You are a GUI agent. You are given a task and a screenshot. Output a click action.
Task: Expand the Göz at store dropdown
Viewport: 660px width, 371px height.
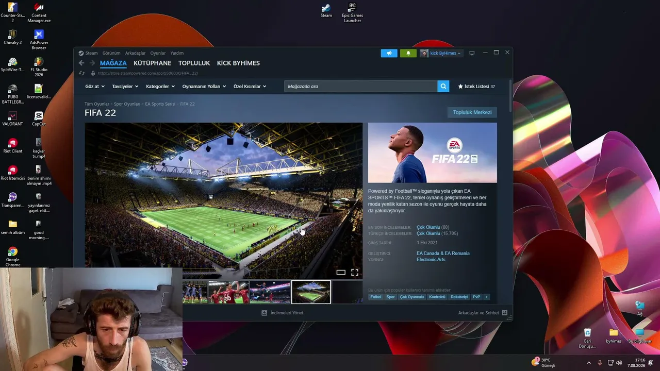95,86
